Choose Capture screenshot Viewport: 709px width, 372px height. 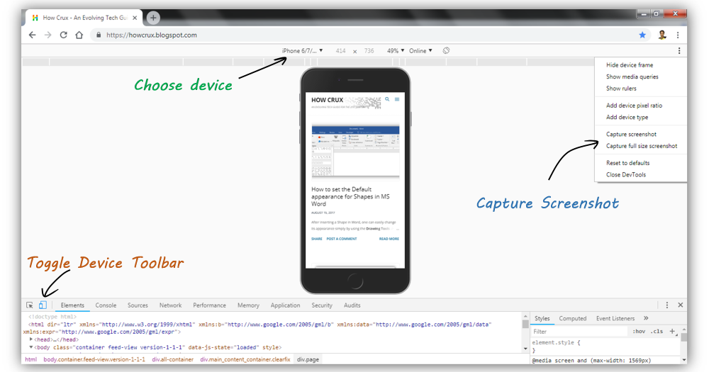(631, 134)
